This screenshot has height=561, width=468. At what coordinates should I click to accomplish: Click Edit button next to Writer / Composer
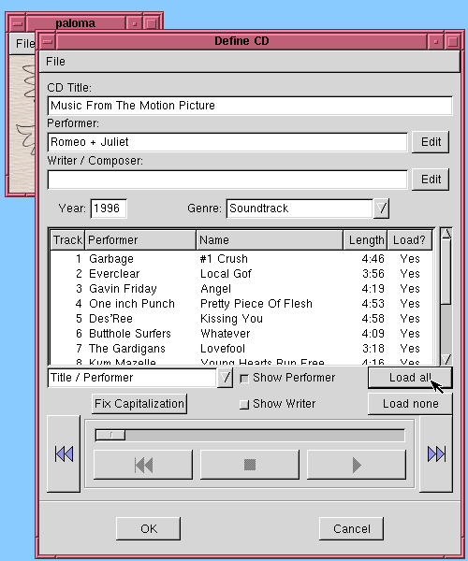[431, 180]
